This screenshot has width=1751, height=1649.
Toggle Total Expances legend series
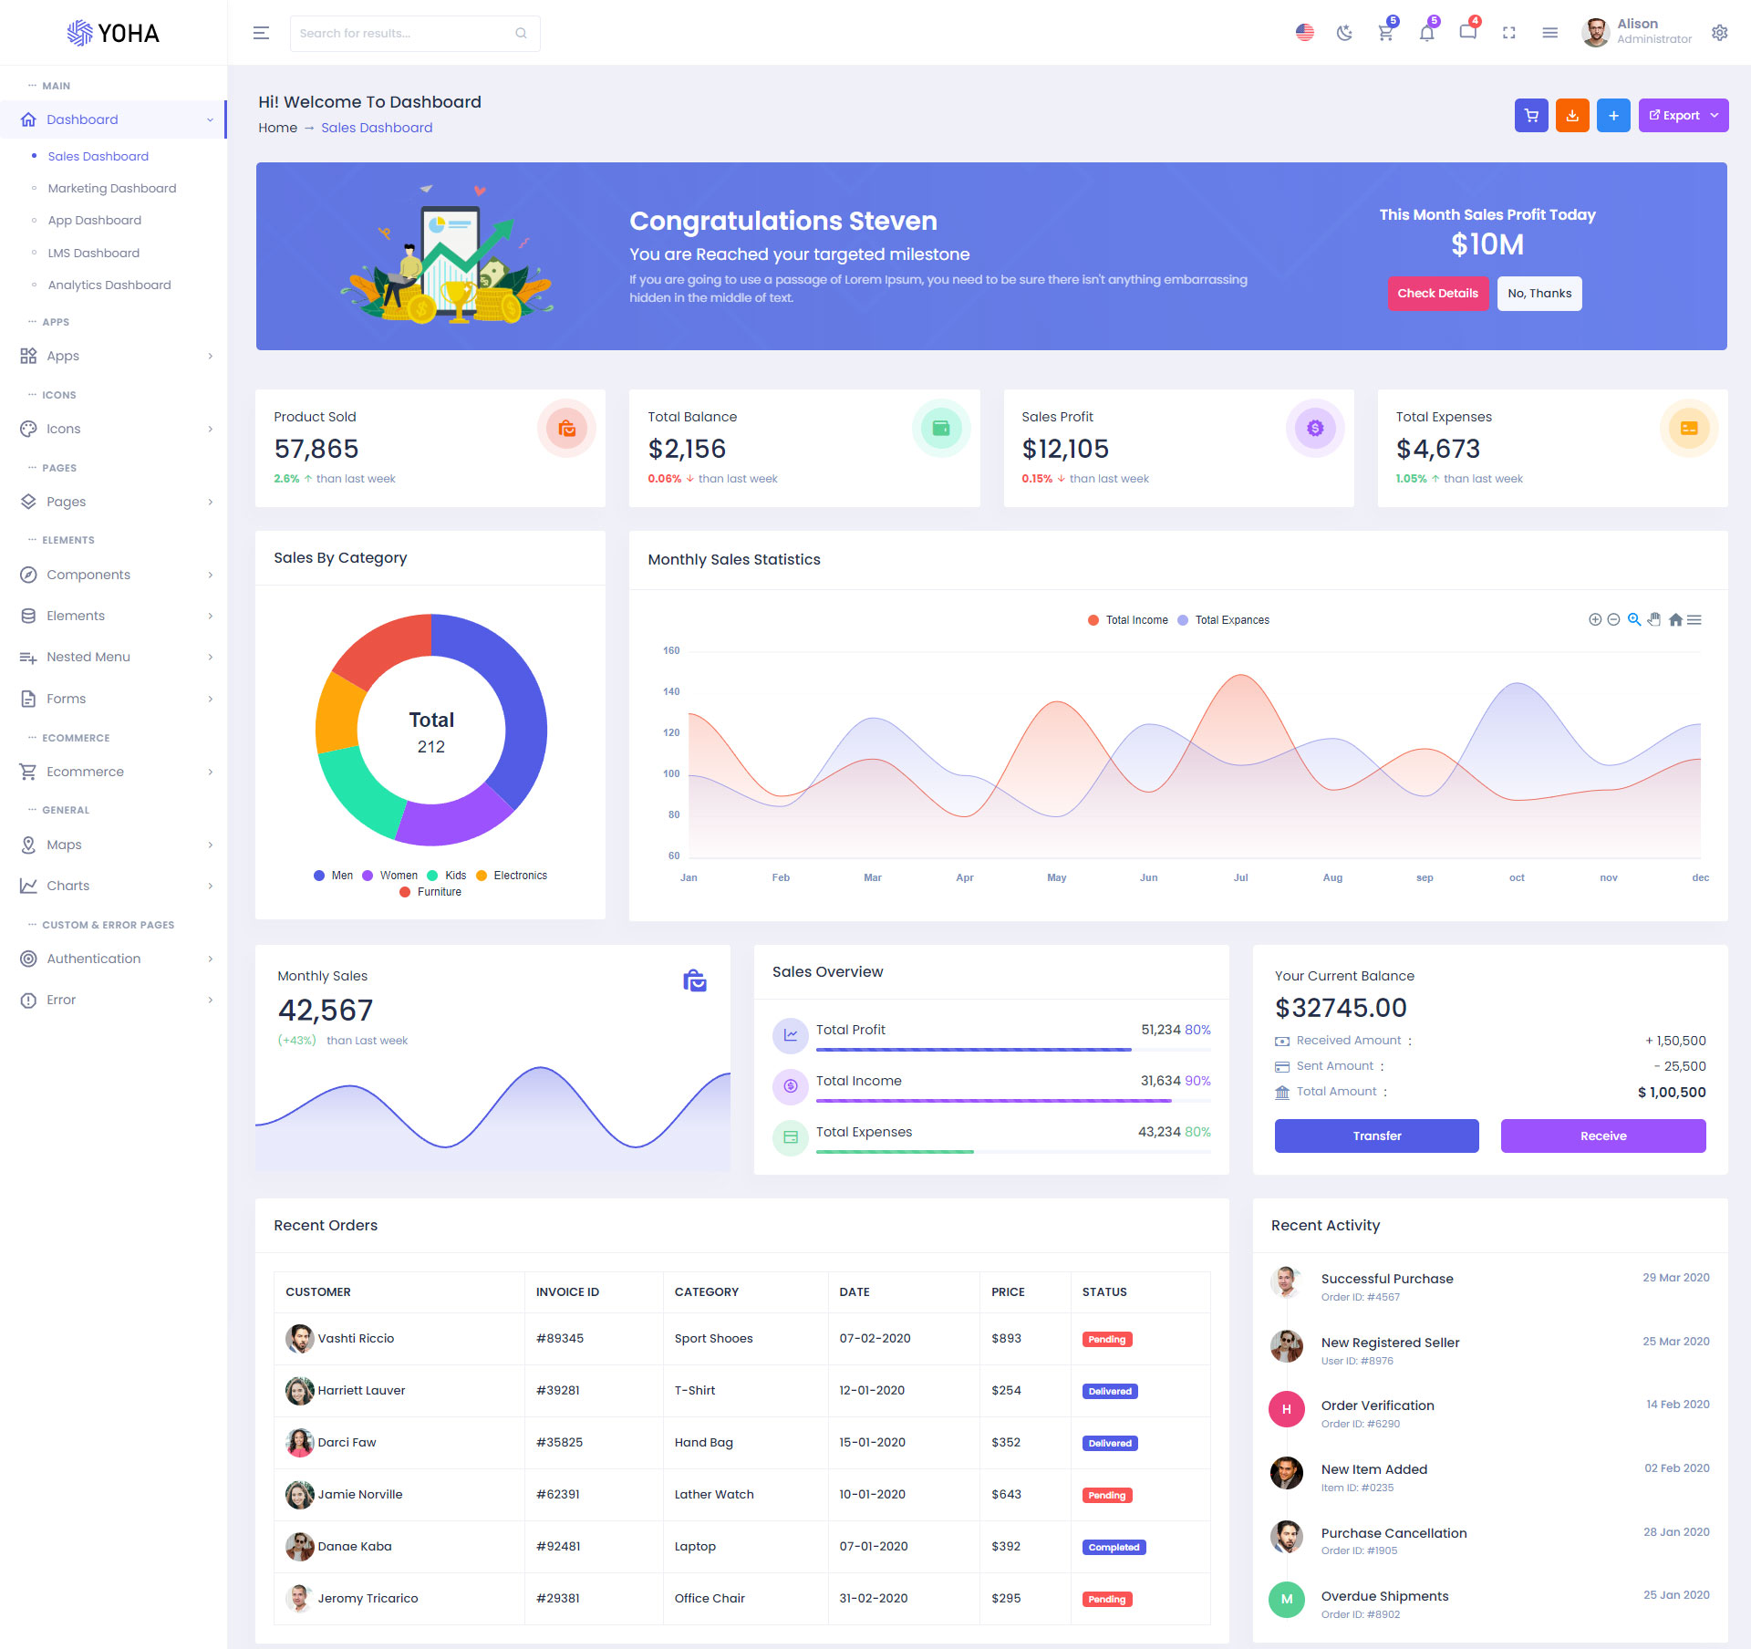1231,620
